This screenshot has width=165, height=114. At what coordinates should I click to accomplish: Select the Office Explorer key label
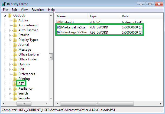[29, 54]
